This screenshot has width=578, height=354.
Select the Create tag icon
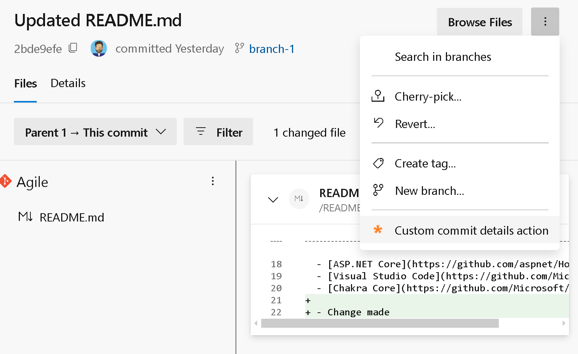point(378,163)
